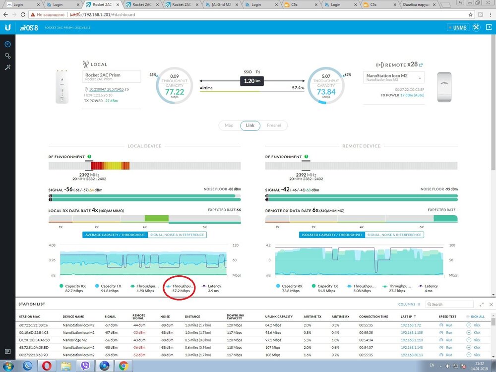Open the Settings gears icon in sidebar
Viewport: 496px width, 372px height.
click(x=7, y=56)
